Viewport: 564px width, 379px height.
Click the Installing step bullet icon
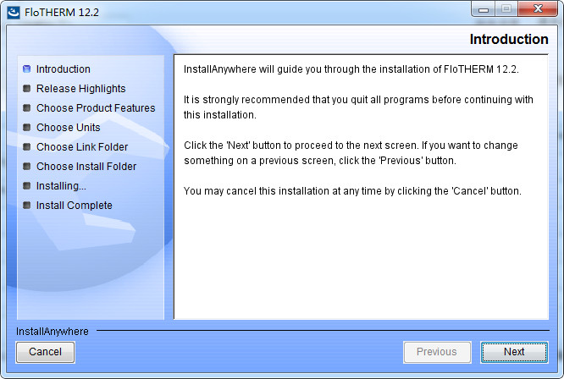coord(27,186)
